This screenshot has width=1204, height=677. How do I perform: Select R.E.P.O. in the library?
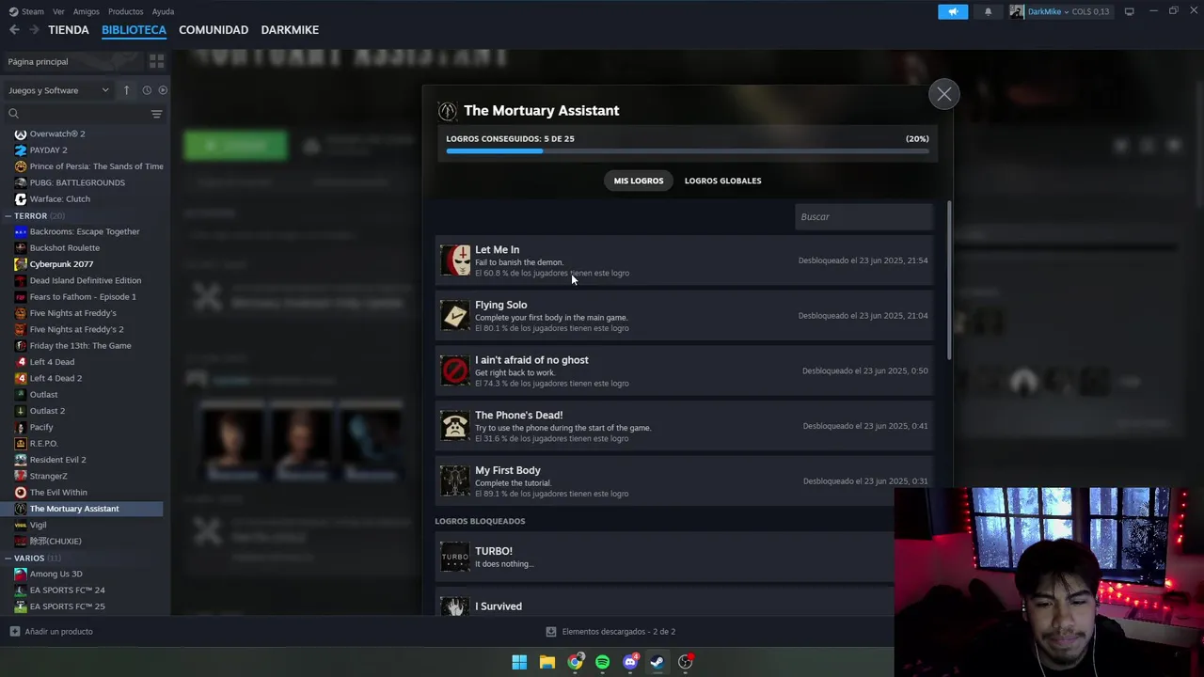pyautogui.click(x=43, y=444)
